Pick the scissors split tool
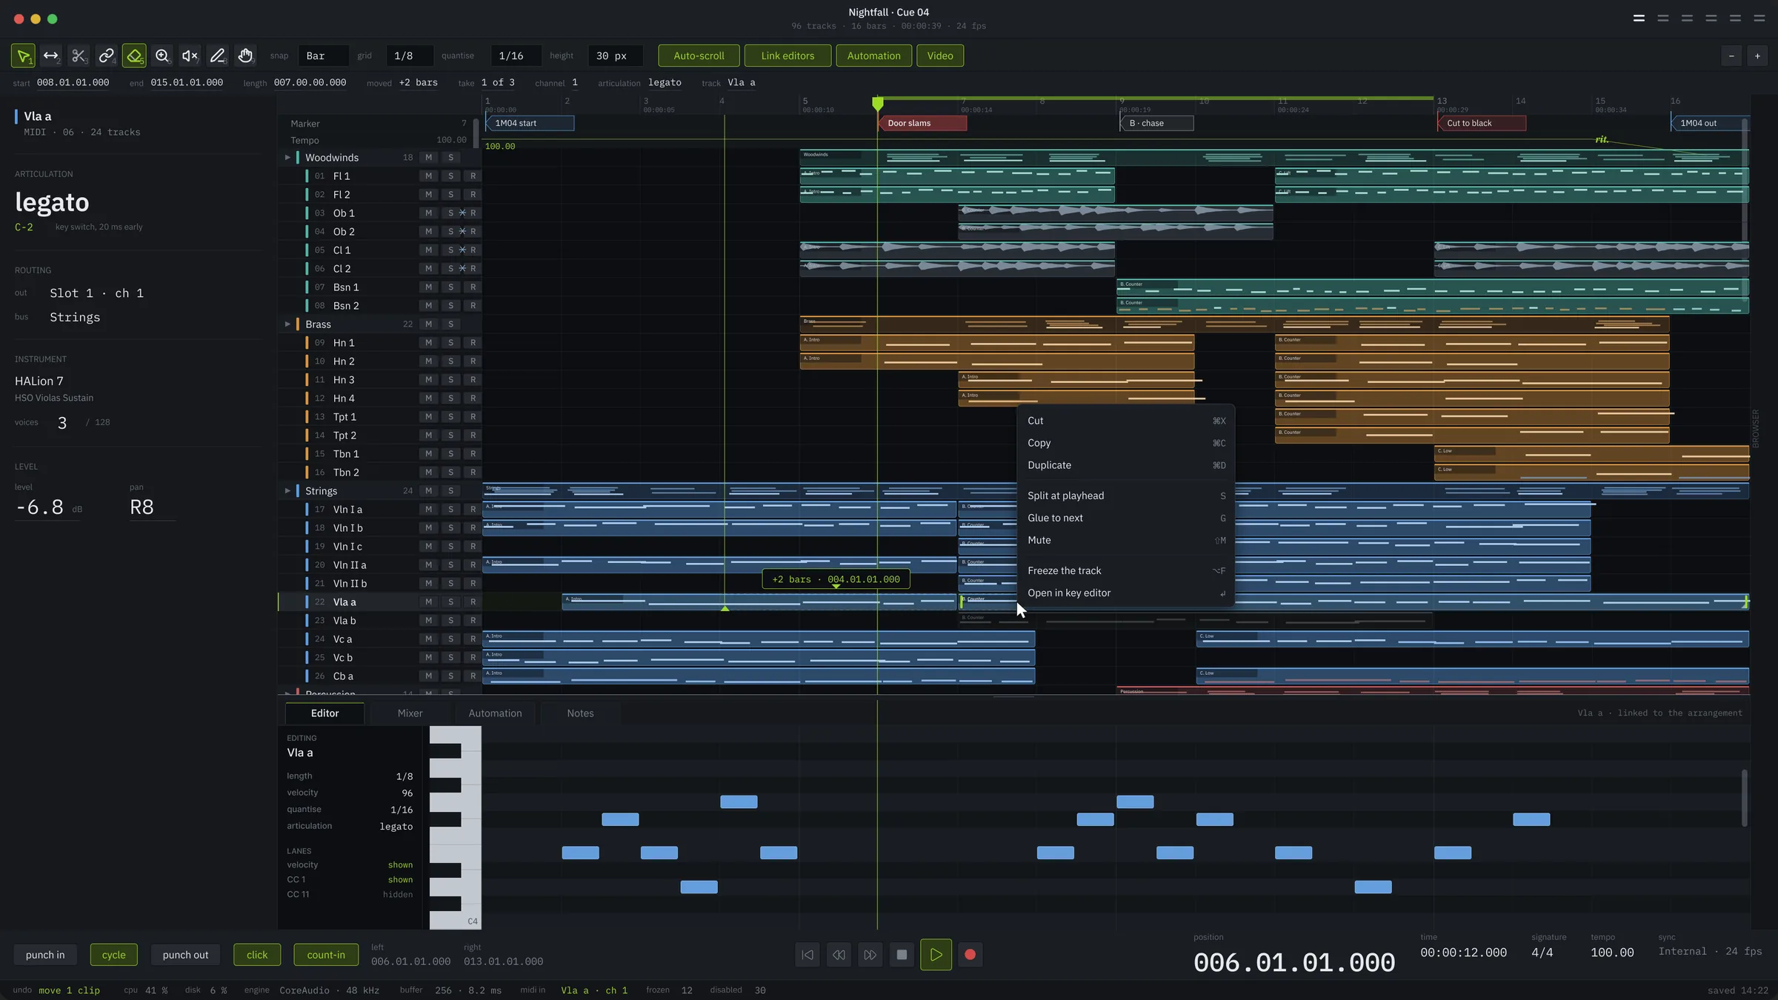Image resolution: width=1778 pixels, height=1000 pixels. click(x=79, y=56)
